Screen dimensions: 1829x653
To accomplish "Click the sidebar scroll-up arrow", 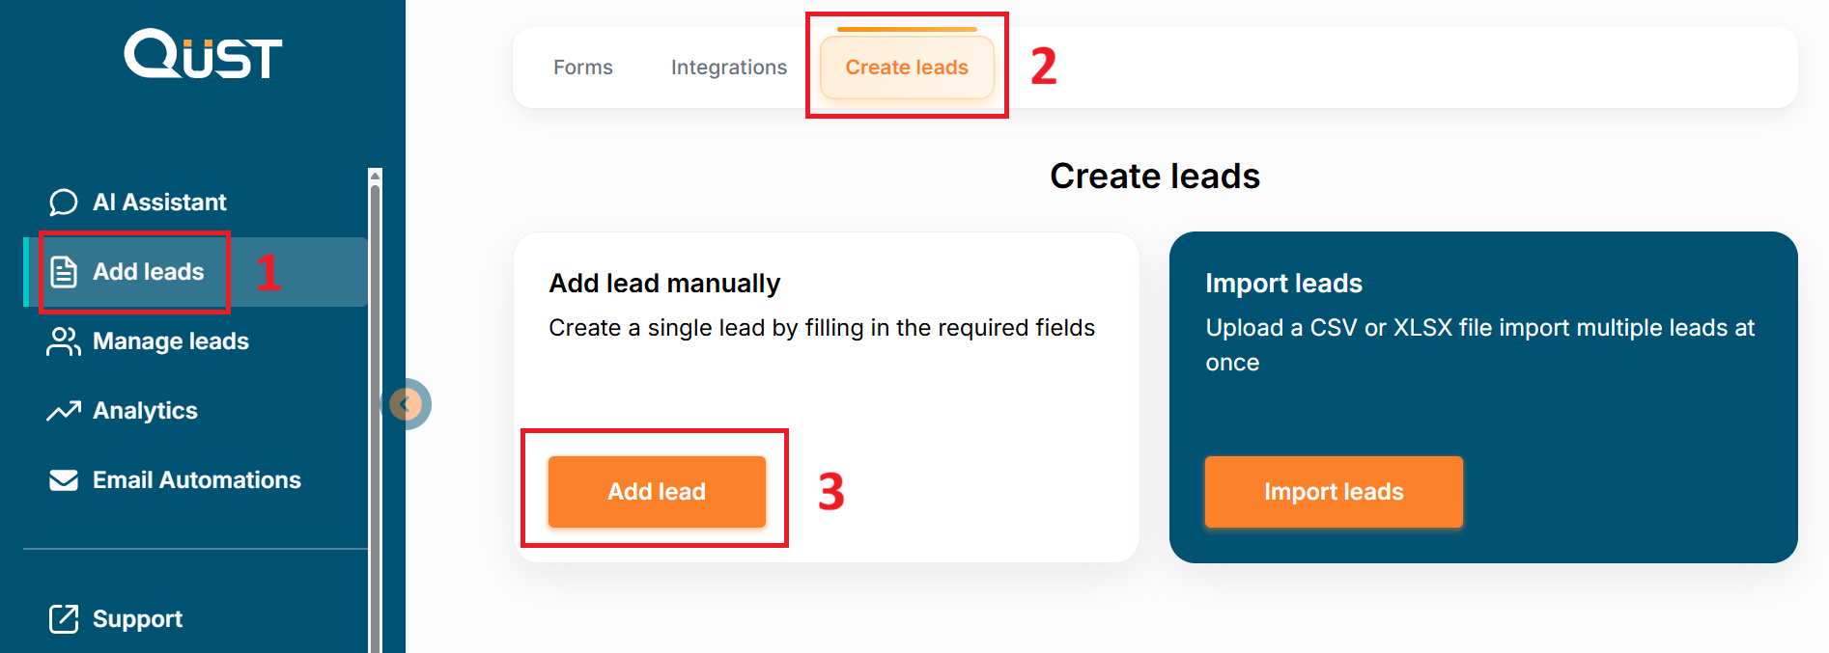I will pyautogui.click(x=376, y=175).
